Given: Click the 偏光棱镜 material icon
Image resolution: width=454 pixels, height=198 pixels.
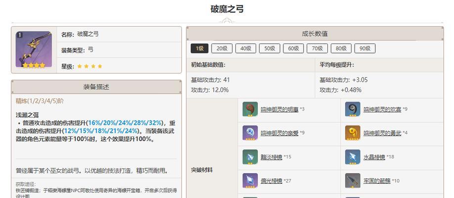Looking at the screenshot, I should (x=250, y=181).
